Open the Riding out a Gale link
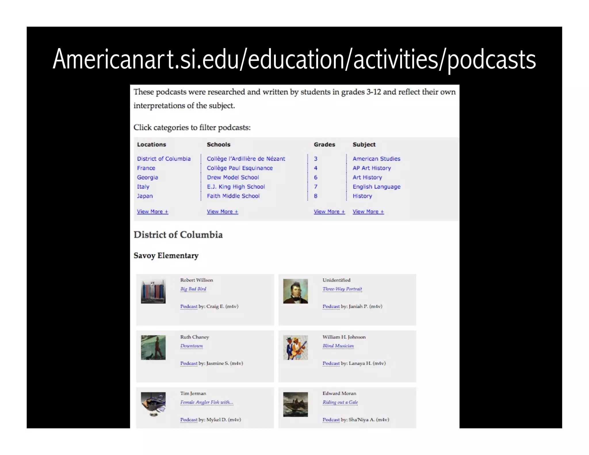The height and width of the screenshot is (455, 589). (x=340, y=402)
